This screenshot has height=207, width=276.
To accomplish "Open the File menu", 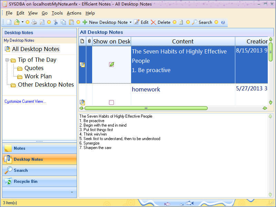I will (9, 13).
